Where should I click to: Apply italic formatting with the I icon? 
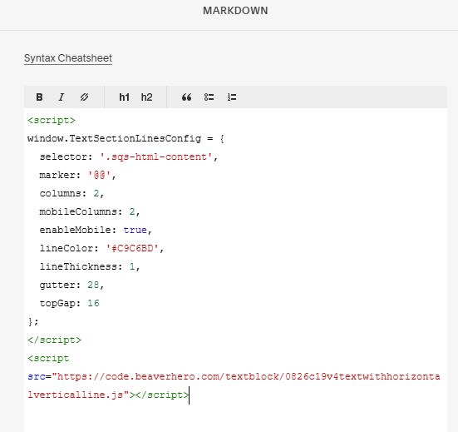tap(61, 97)
